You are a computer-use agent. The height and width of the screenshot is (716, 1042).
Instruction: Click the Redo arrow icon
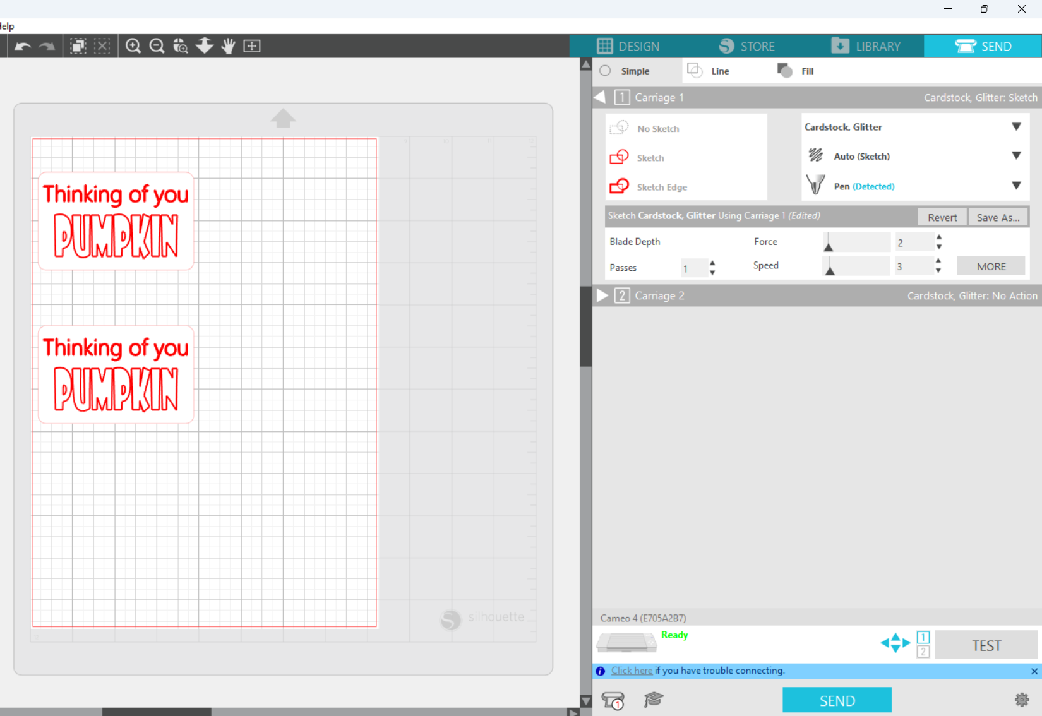pyautogui.click(x=47, y=46)
